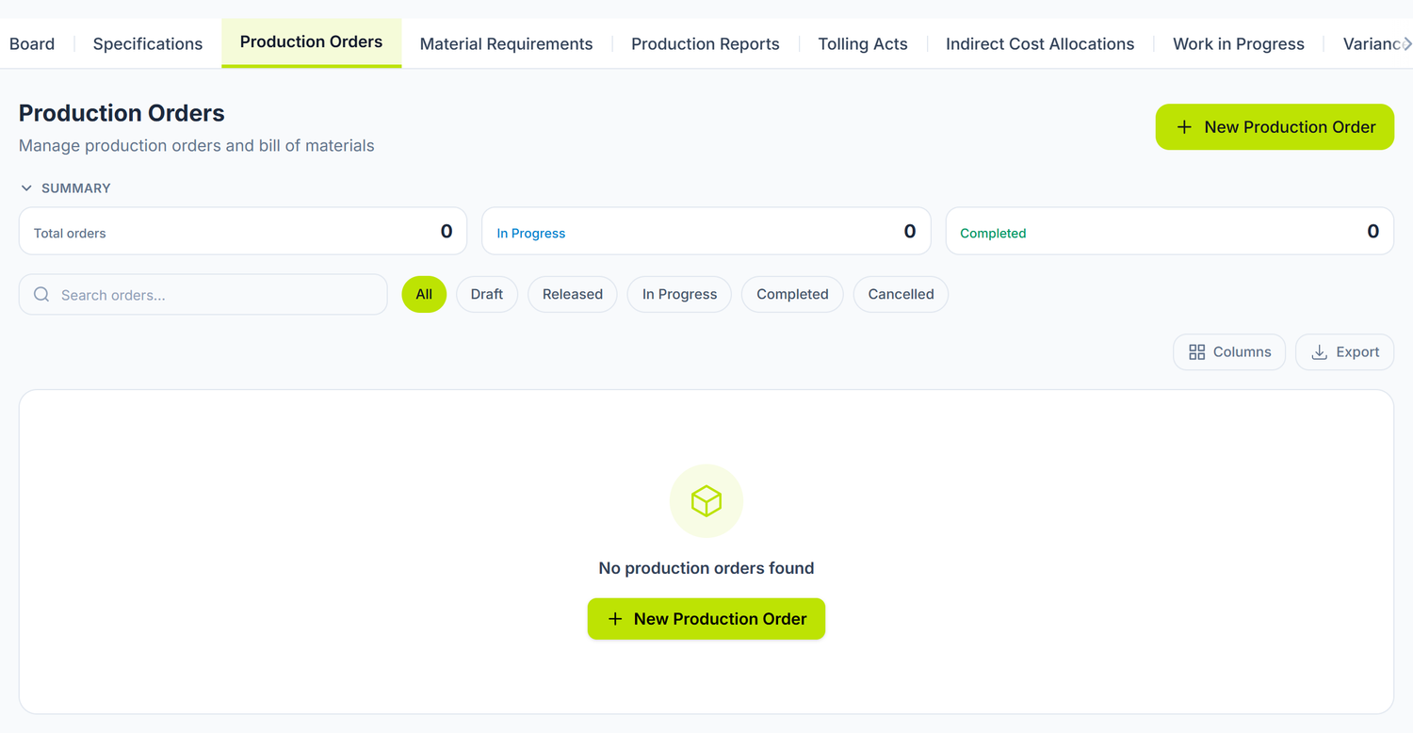Switch to the Specifications tab

(x=148, y=44)
